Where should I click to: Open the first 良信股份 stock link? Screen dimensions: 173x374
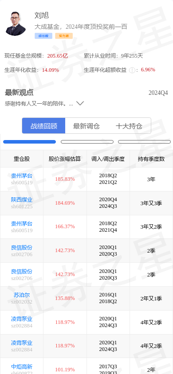pyautogui.click(x=22, y=248)
